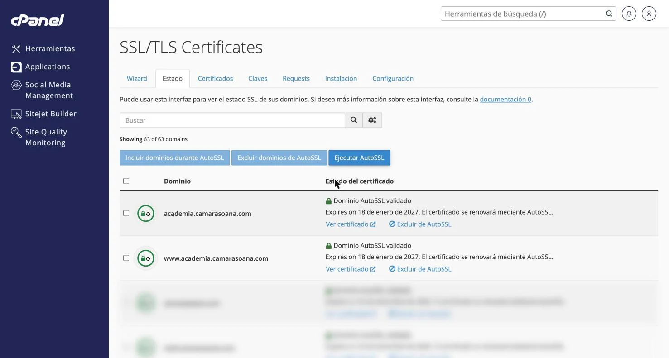Open Site Quality Monitoring
The width and height of the screenshot is (669, 358).
coord(39,137)
